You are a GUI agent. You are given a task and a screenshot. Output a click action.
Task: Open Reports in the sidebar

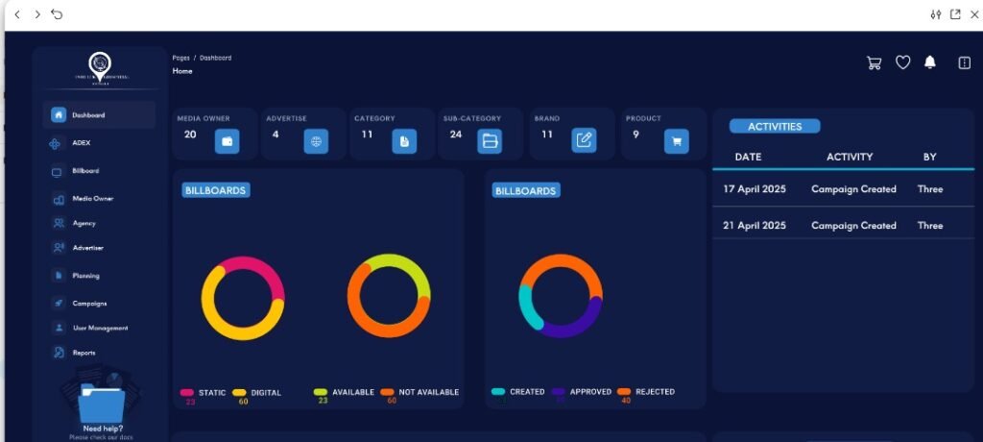pyautogui.click(x=84, y=353)
